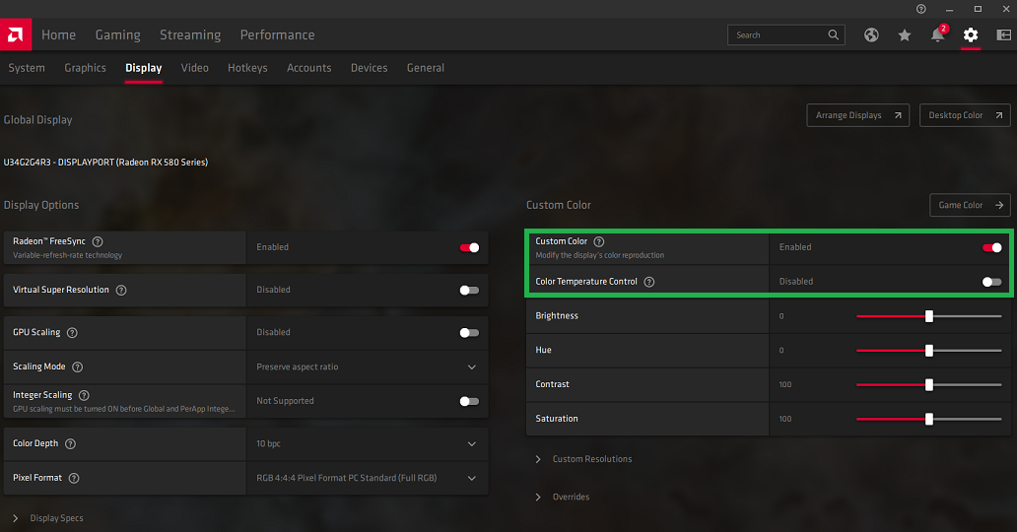Open Color Depth dropdown
The image size is (1017, 532).
point(368,443)
